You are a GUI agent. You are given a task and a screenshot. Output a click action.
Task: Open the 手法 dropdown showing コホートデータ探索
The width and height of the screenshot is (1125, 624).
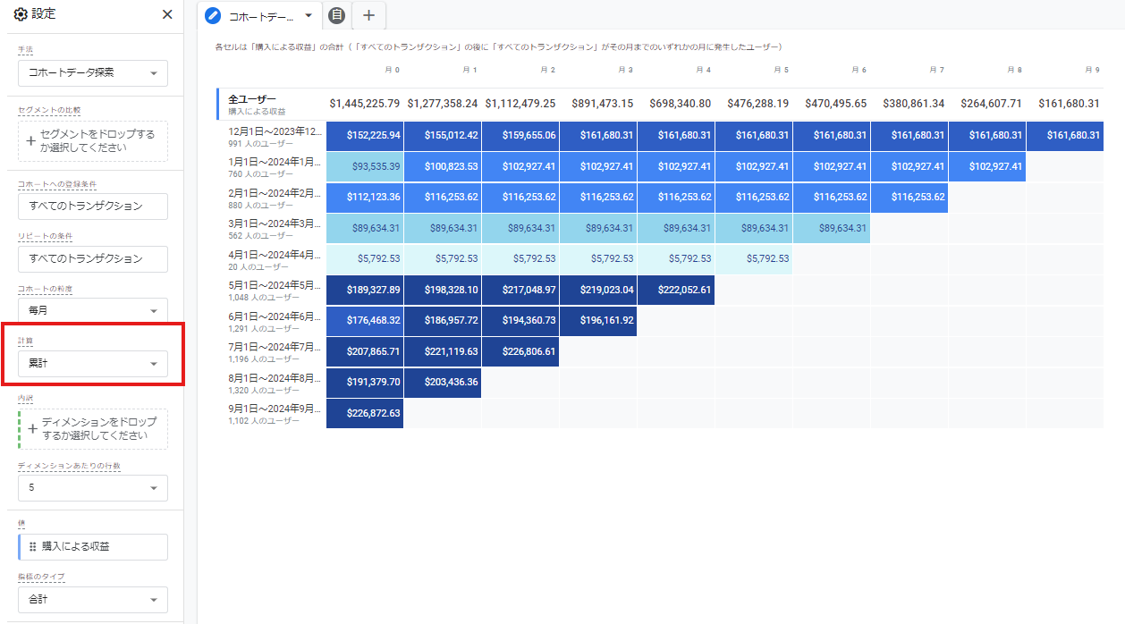[92, 73]
